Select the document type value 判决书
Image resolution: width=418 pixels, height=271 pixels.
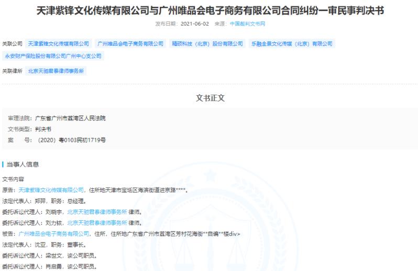[x=43, y=129]
